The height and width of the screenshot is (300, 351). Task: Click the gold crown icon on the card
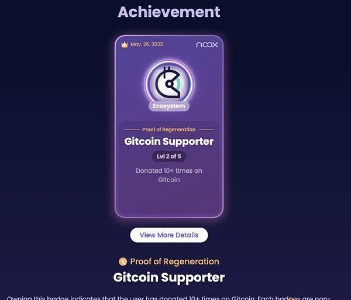[x=125, y=45]
